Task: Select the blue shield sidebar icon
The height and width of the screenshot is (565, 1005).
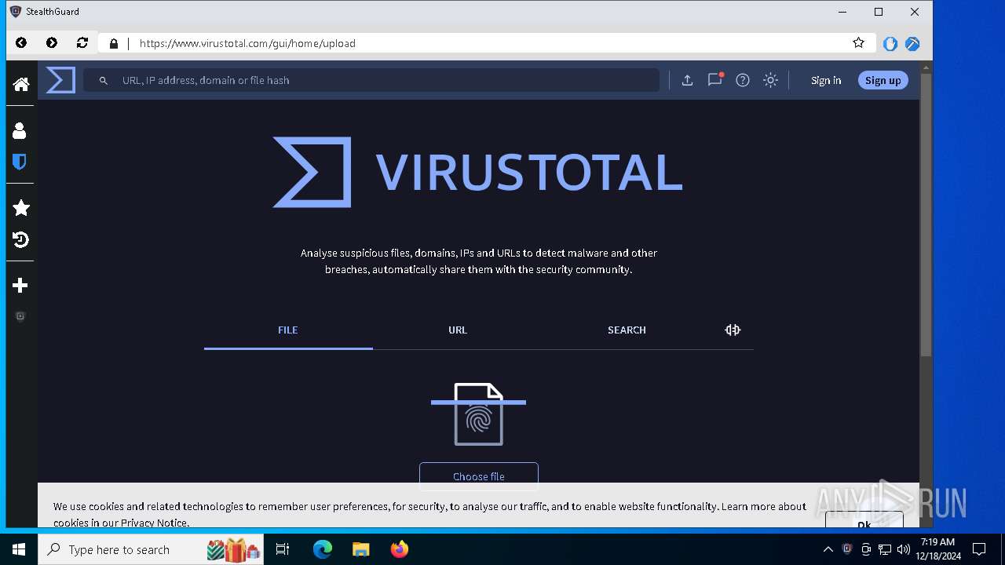Action: 20,162
